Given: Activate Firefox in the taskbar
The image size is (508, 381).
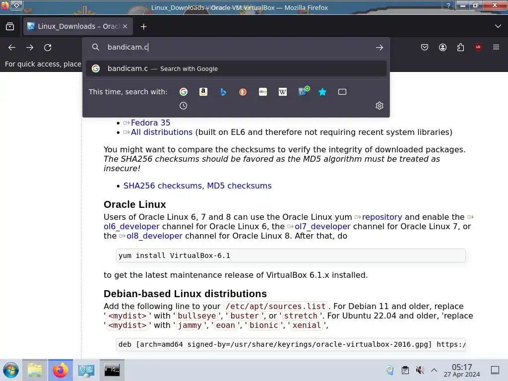Looking at the screenshot, I should click(60, 370).
